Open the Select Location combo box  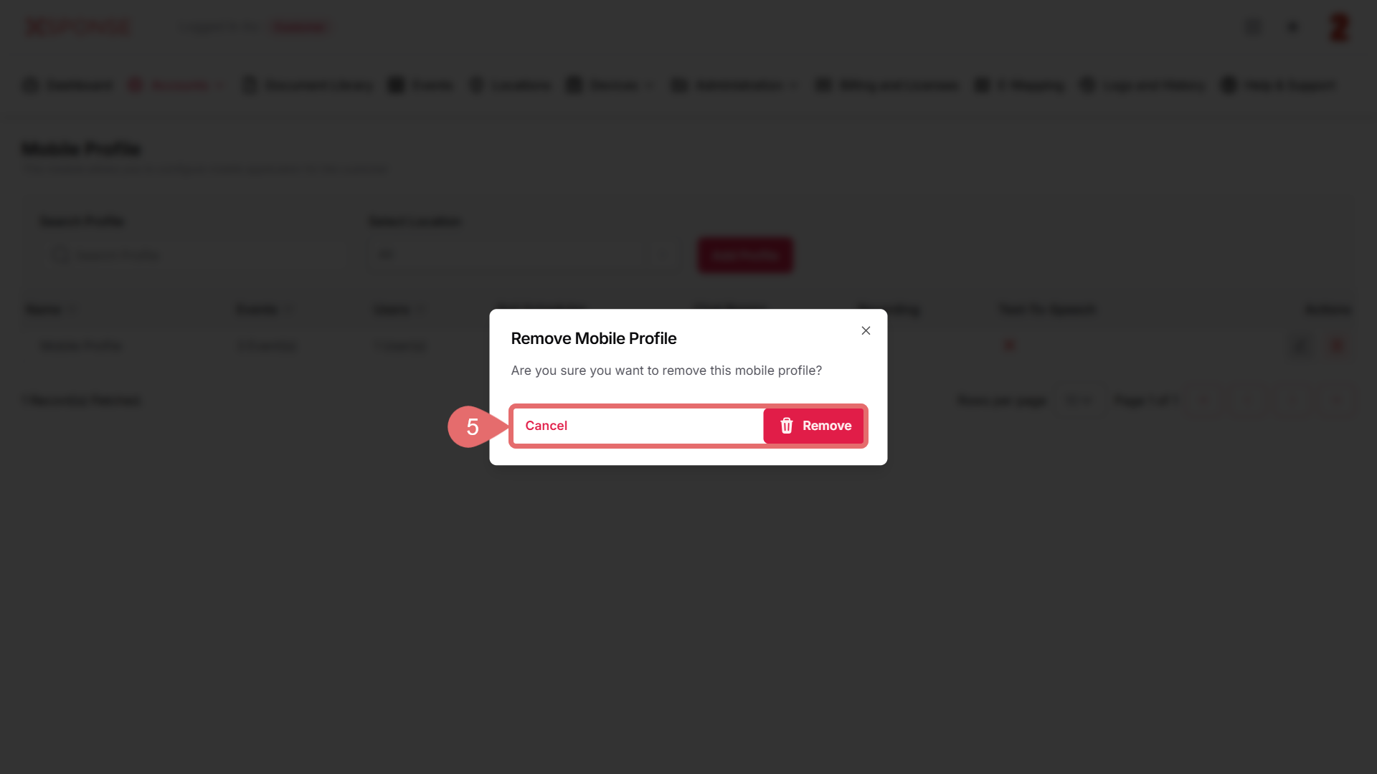tap(524, 255)
